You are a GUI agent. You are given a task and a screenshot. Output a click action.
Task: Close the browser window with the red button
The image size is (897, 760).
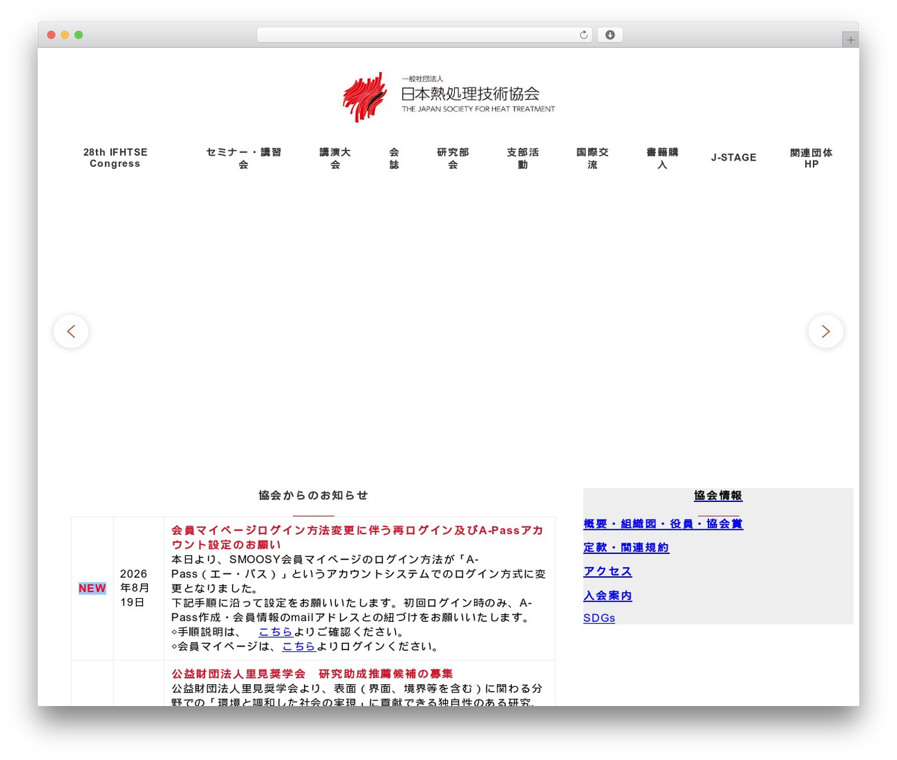coord(51,35)
